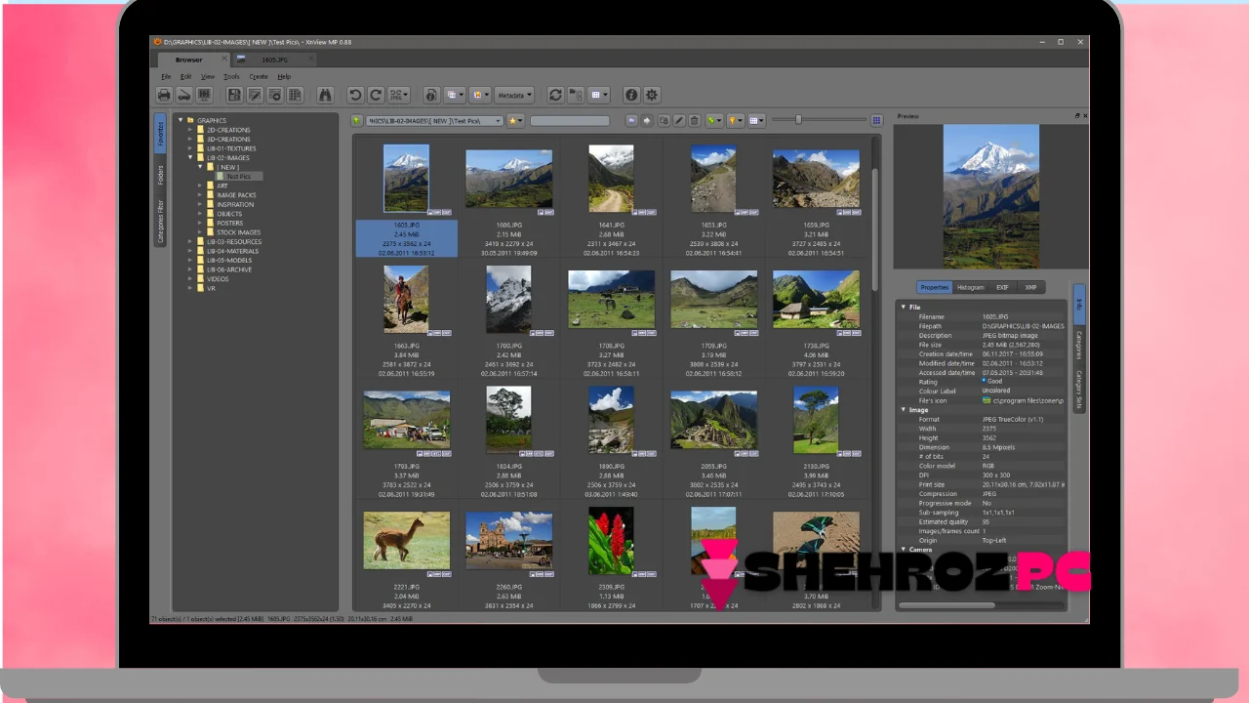Viewport: 1249px width, 703px height.
Task: Collapse the GRAPHICS tree root
Action: tap(181, 120)
